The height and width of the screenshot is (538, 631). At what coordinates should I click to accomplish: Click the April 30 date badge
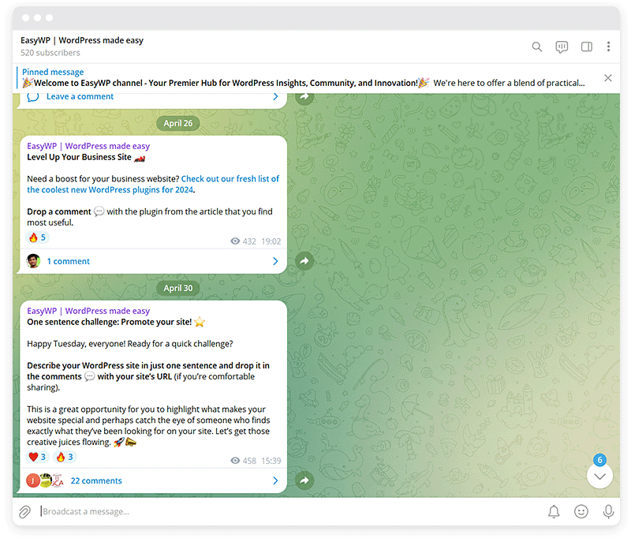(x=178, y=288)
